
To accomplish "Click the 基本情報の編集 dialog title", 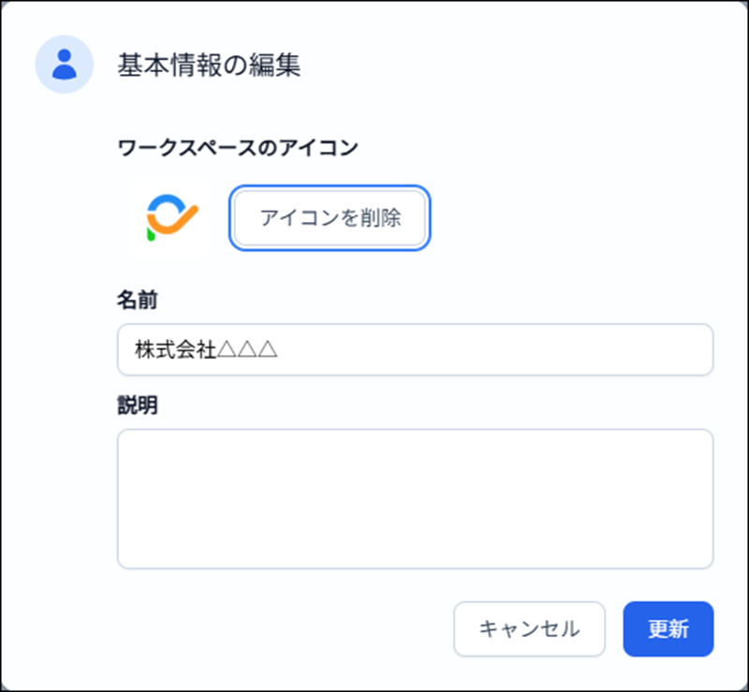I will 209,65.
